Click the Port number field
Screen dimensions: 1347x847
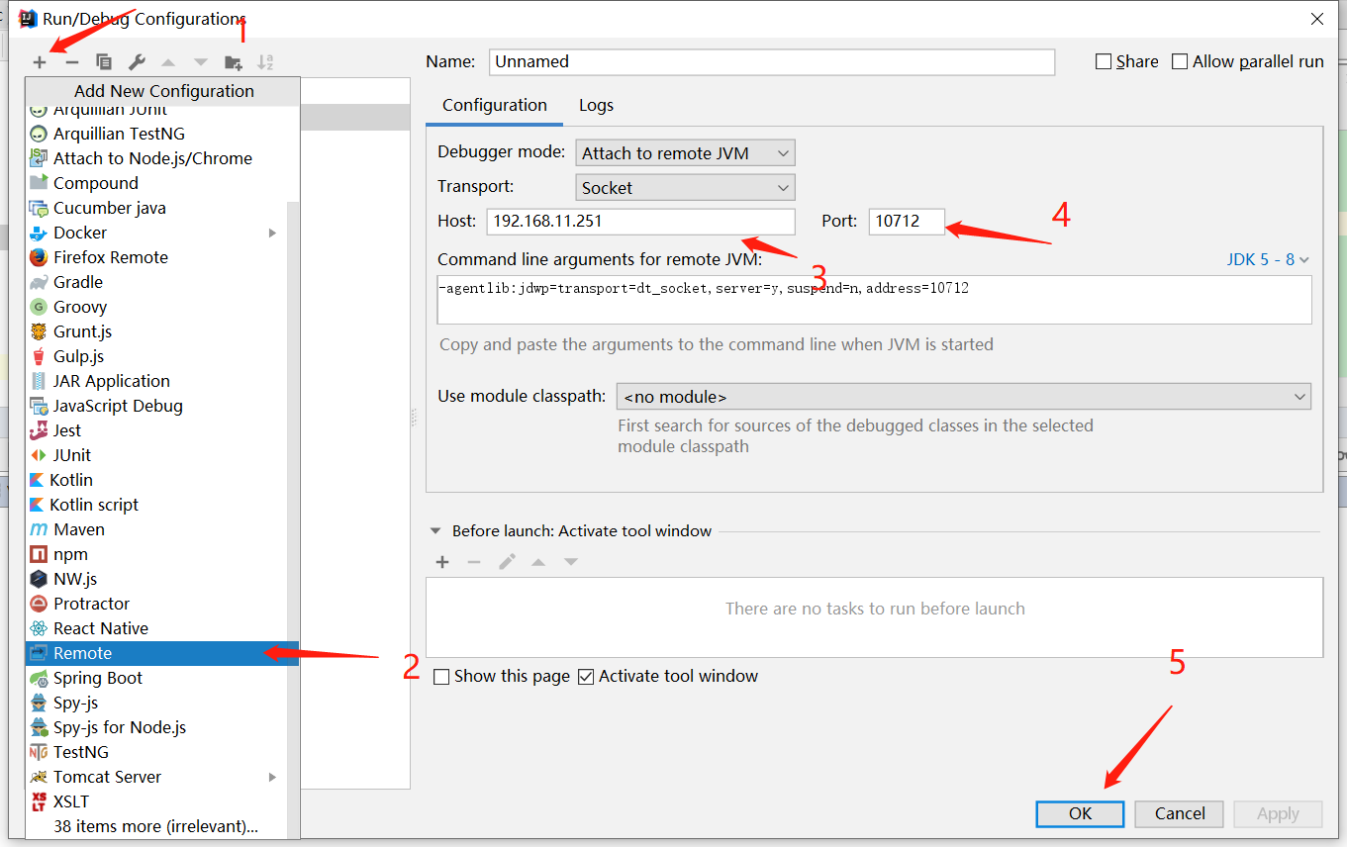pyautogui.click(x=907, y=222)
